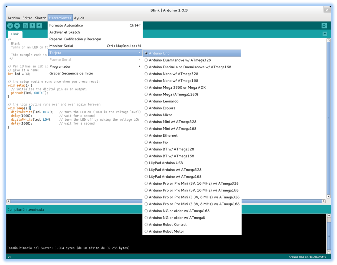This screenshot has height=265, width=337.
Task: Choose LilyPad Arduino USB
Action: pos(192,163)
